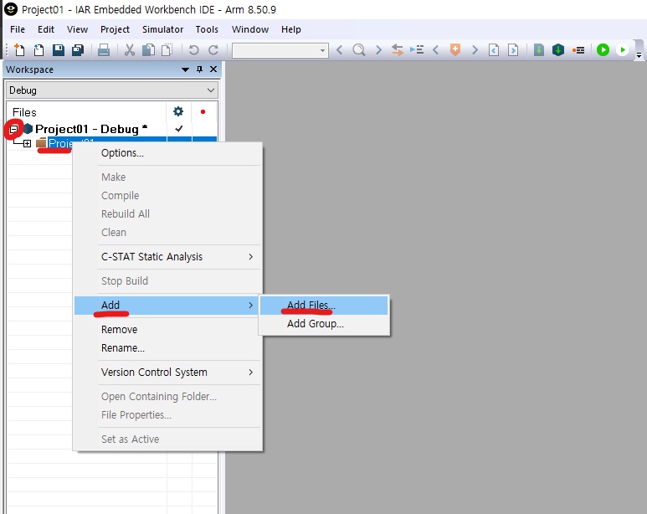Open the Workspace panel dropdown arrow
The height and width of the screenshot is (514, 647).
pyautogui.click(x=185, y=69)
